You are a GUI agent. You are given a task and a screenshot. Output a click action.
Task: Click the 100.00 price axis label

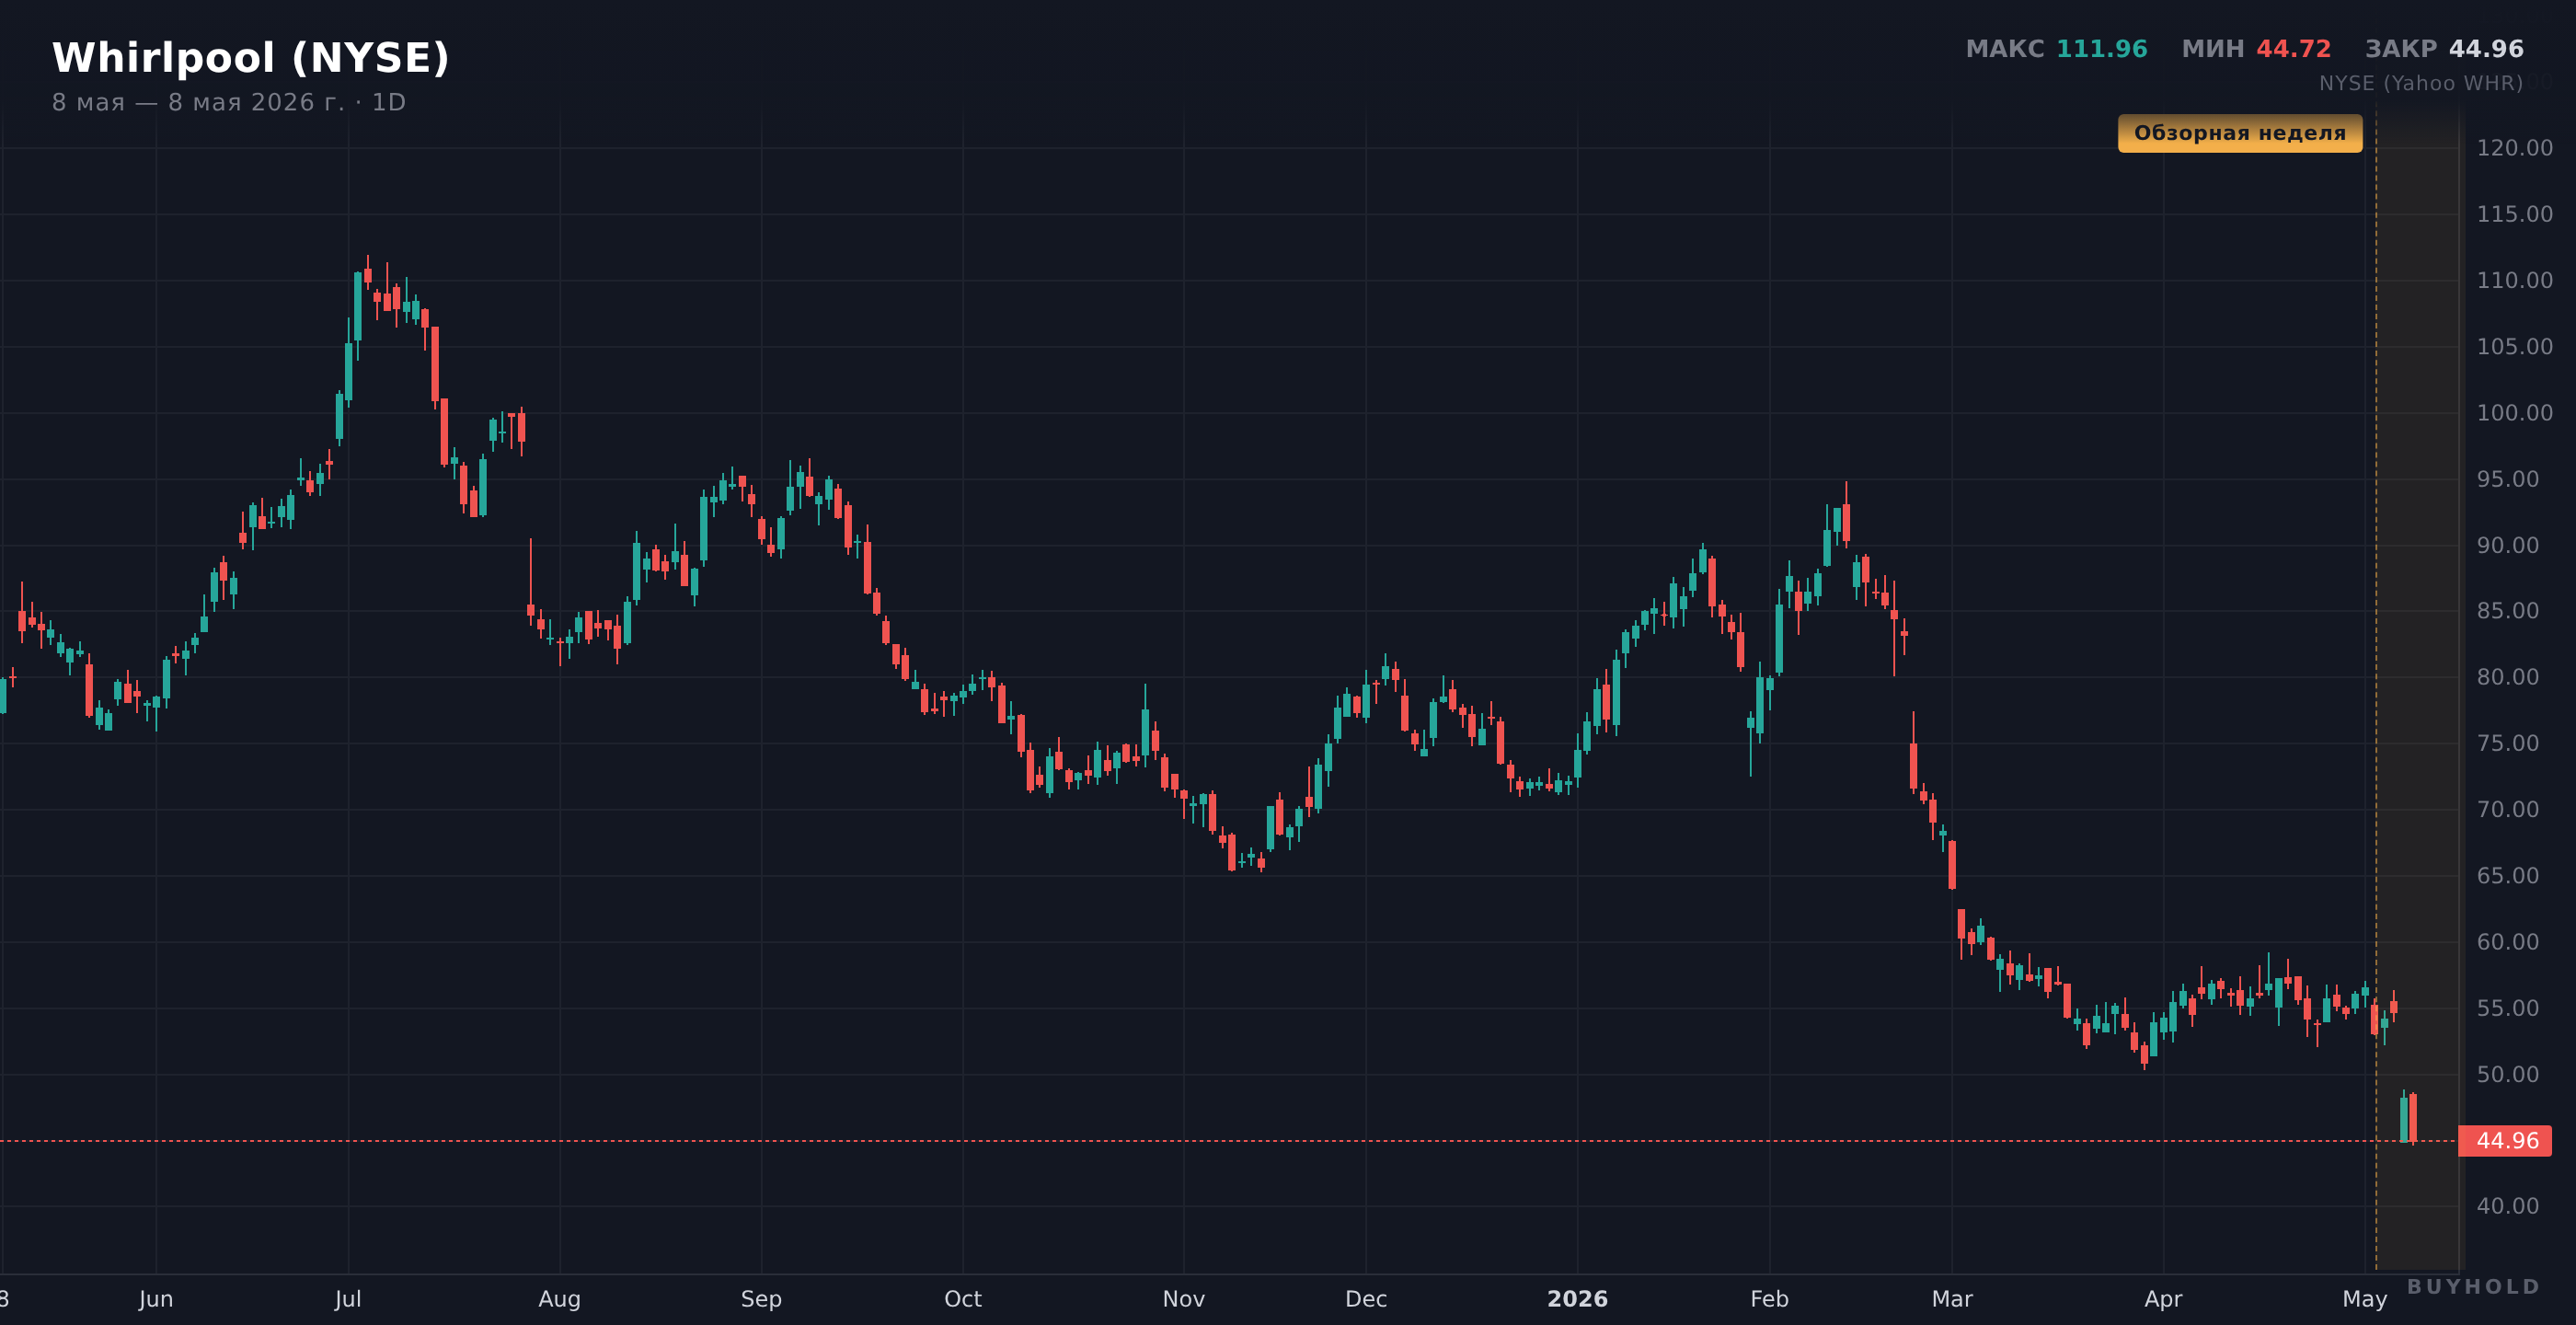pyautogui.click(x=2514, y=413)
